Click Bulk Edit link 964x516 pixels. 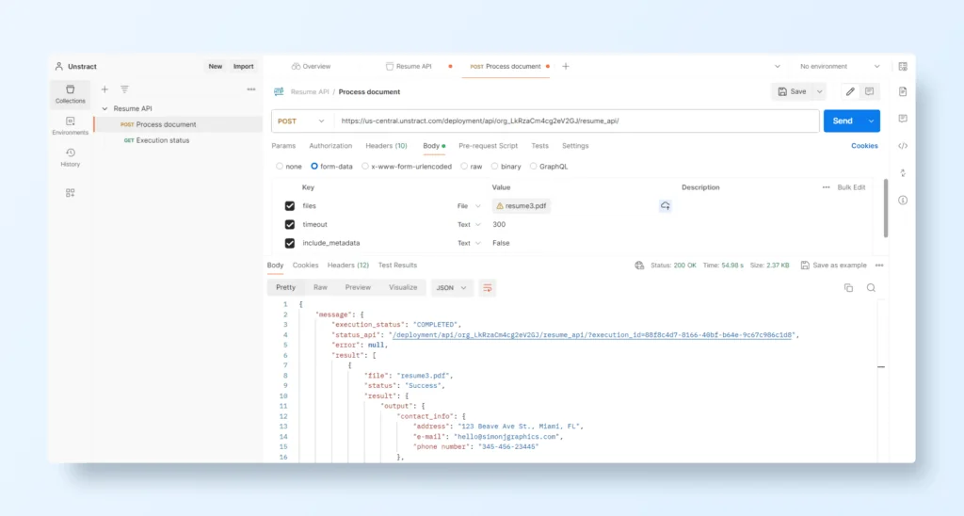pos(851,187)
